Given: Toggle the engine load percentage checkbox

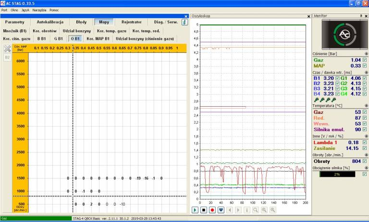Looking at the screenshot, I should click(365, 174).
